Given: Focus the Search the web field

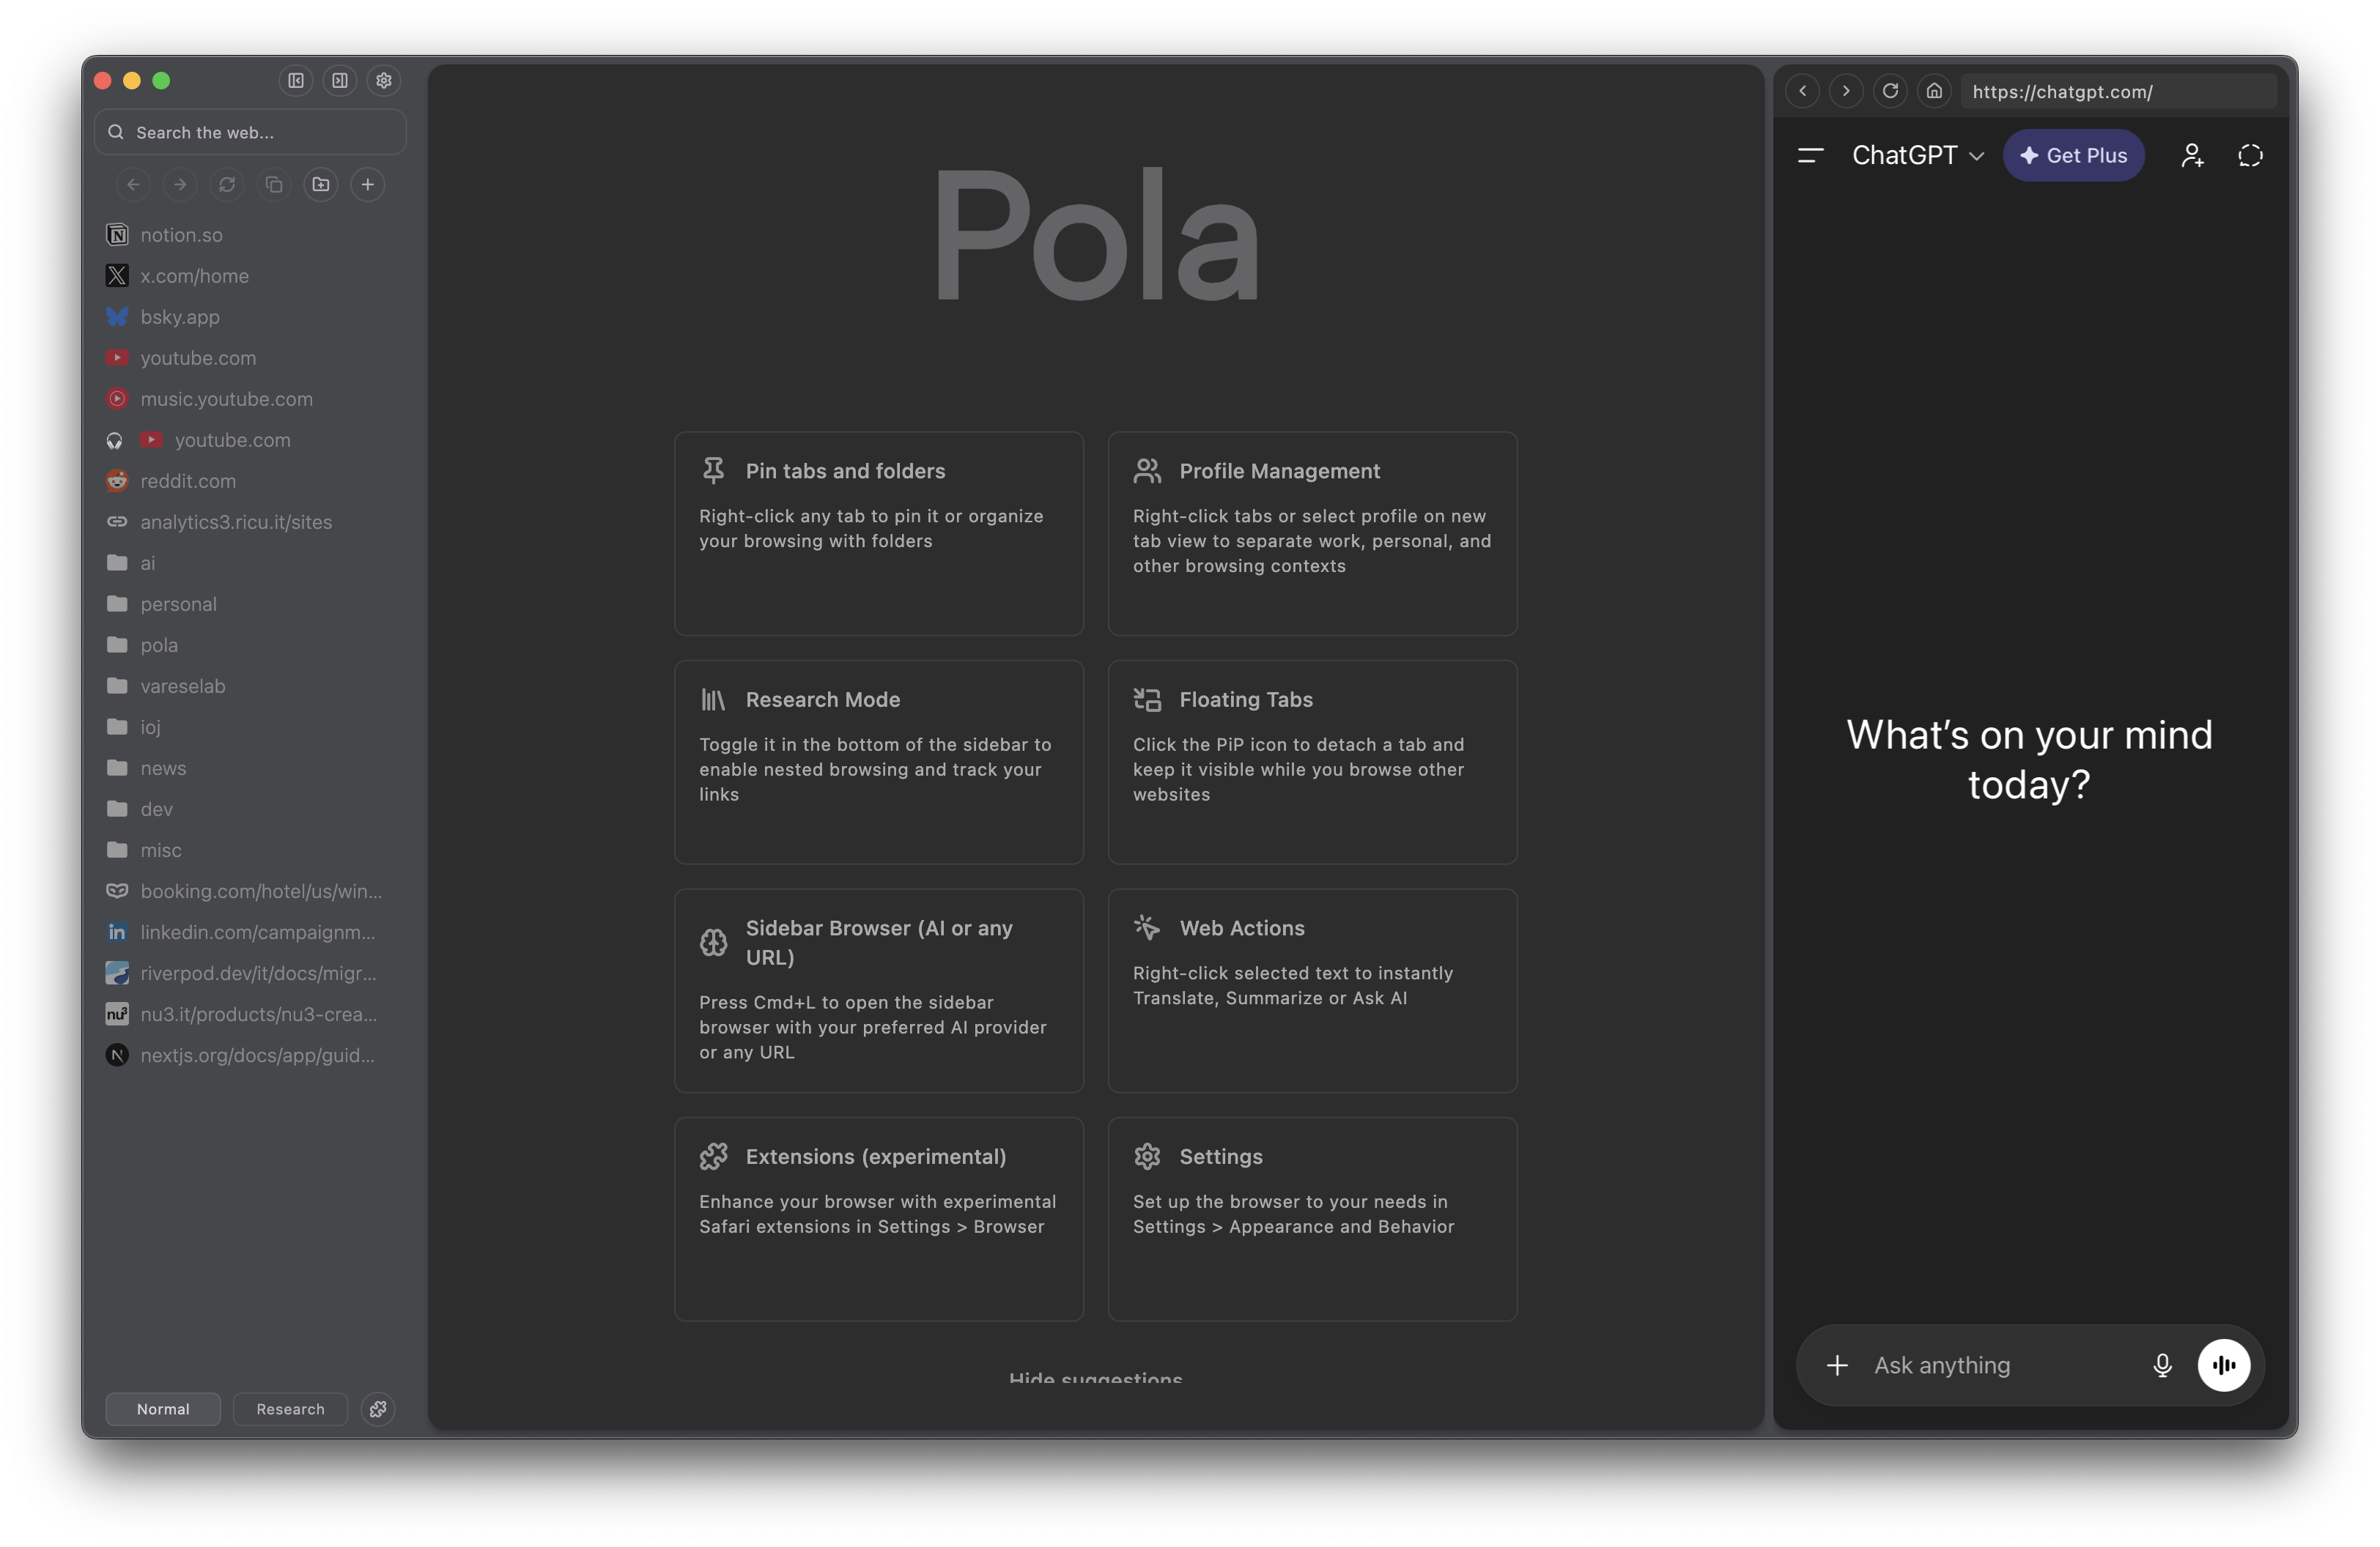Looking at the screenshot, I should pos(249,132).
